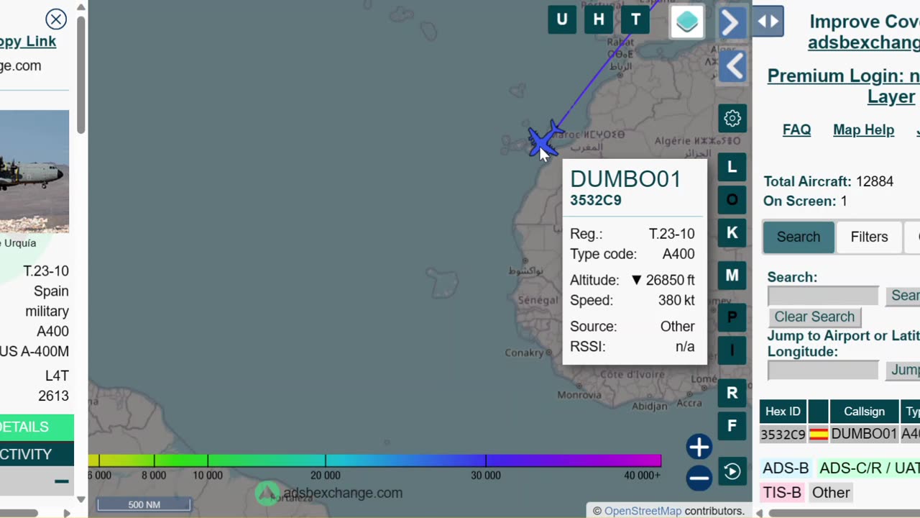Viewport: 920px width, 518px height.
Task: Click the Copy Link link
Action: pyautogui.click(x=28, y=41)
